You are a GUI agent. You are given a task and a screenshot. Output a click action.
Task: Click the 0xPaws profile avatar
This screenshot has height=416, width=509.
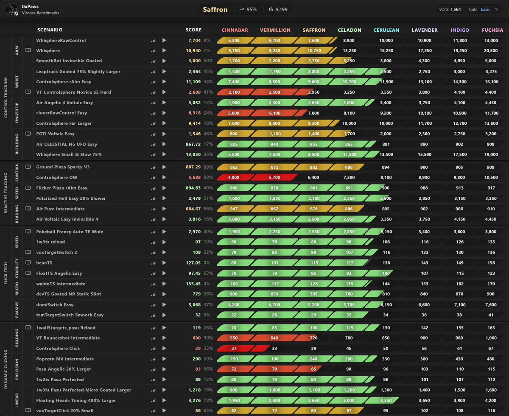point(13,9)
